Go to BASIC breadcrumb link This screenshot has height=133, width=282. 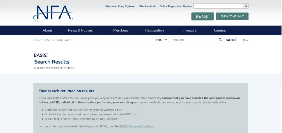47,40
